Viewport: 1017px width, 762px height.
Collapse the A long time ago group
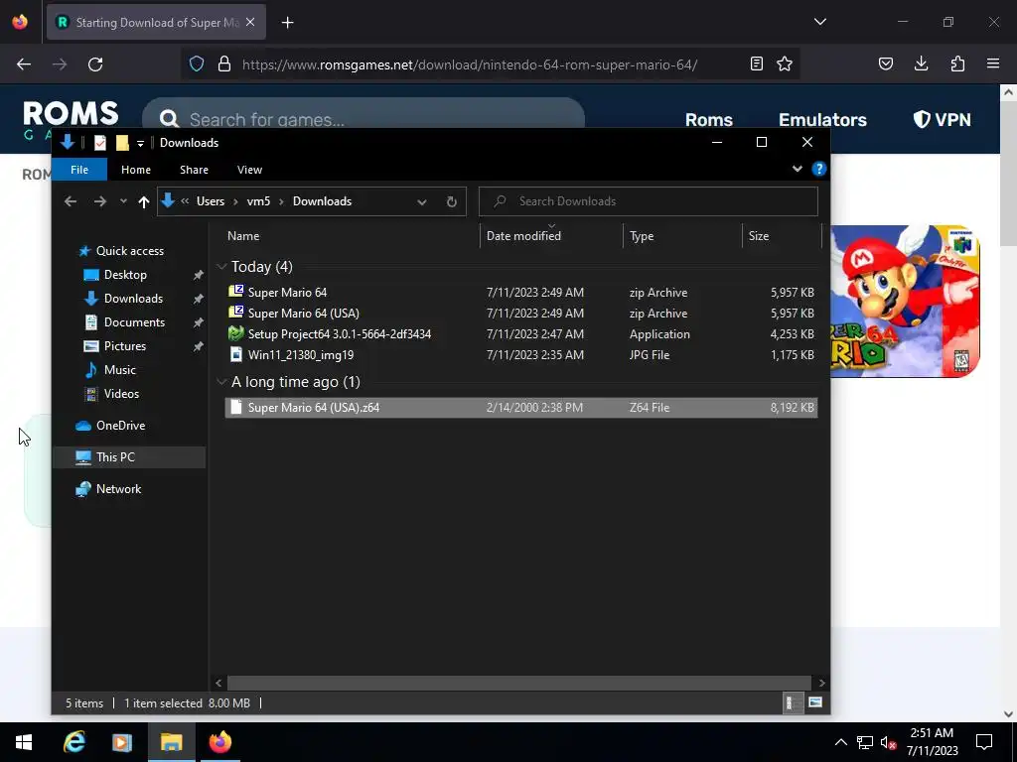(221, 382)
